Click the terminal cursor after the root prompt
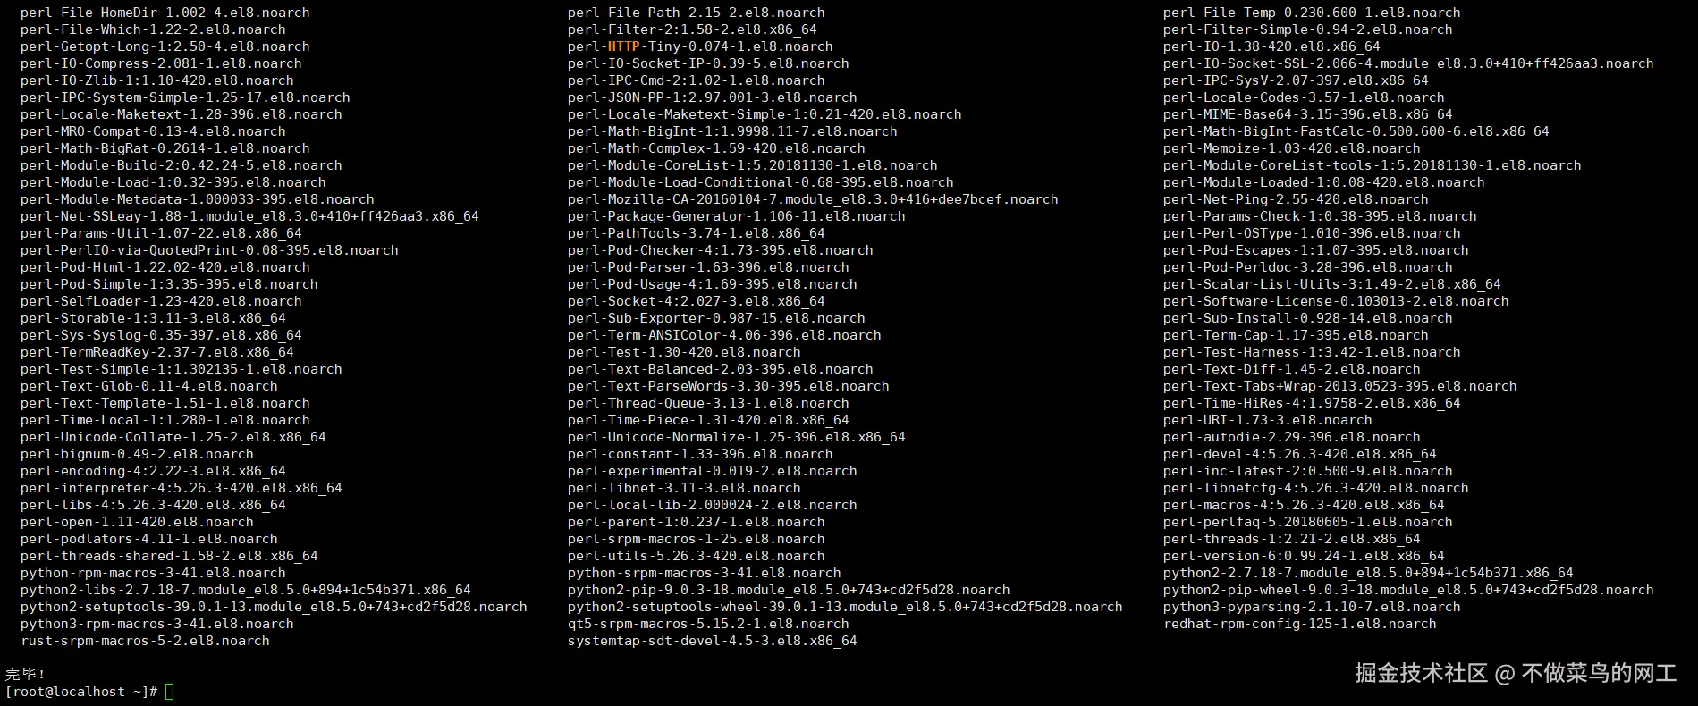This screenshot has width=1698, height=706. pos(170,692)
